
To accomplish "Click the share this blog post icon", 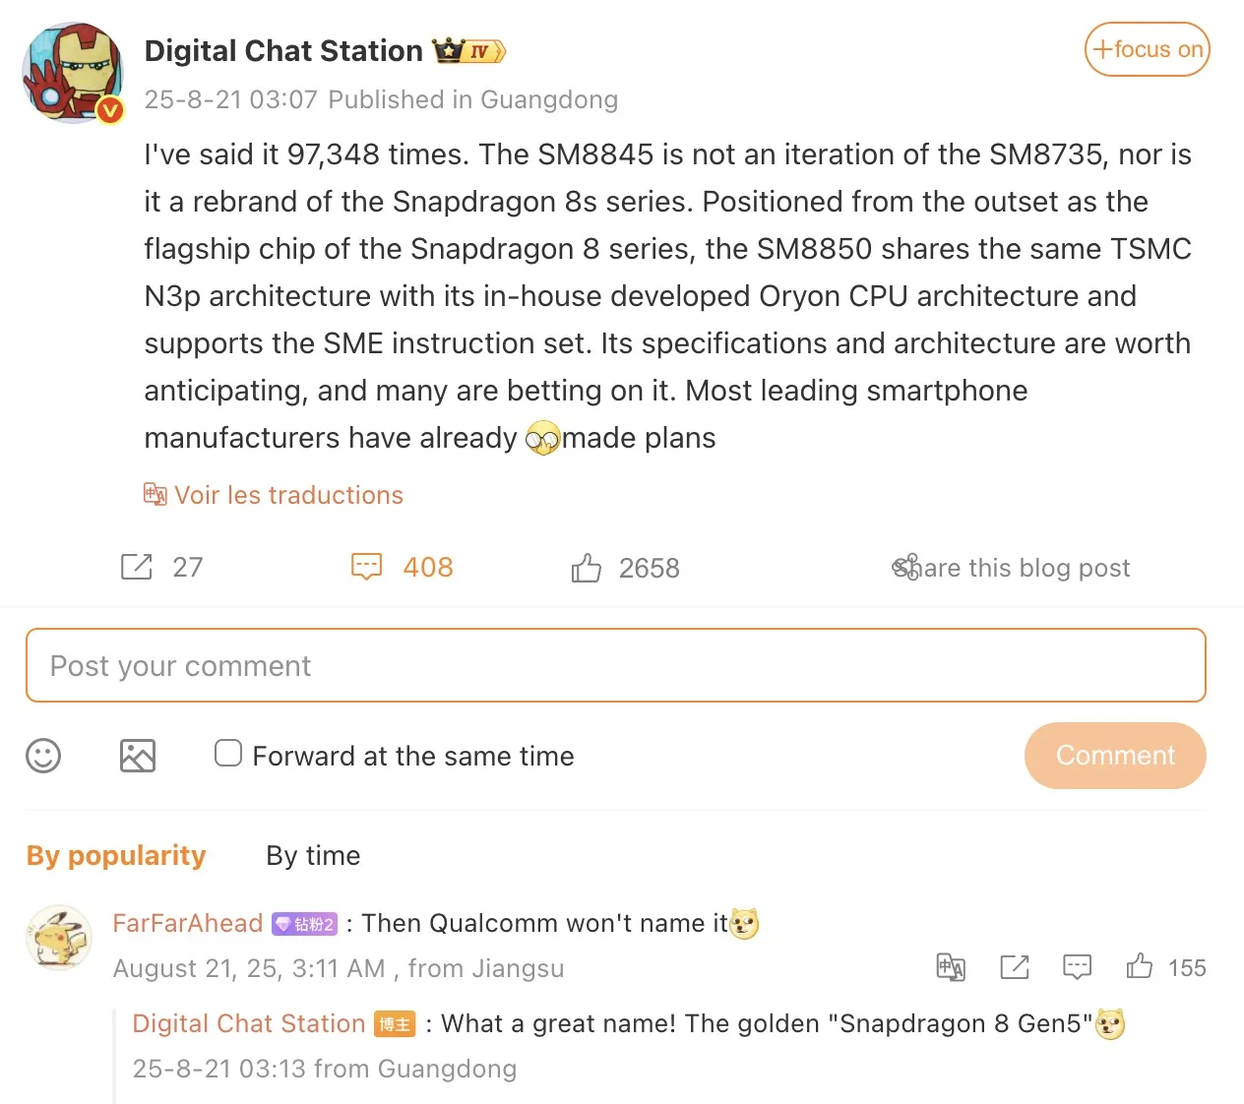I will 905,568.
